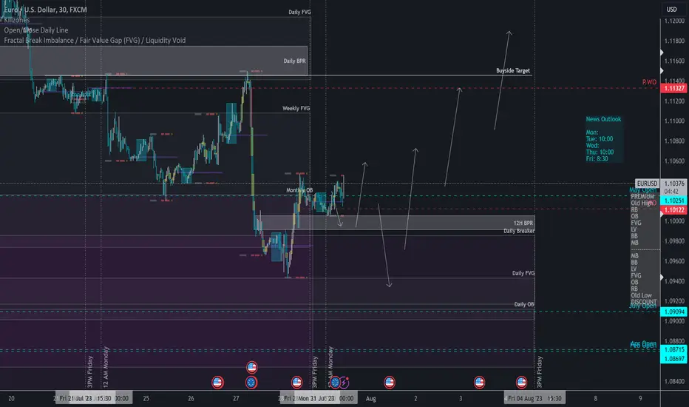Screen dimensions: 689x407
Task: Click the May Open line label
Action: 643,189
